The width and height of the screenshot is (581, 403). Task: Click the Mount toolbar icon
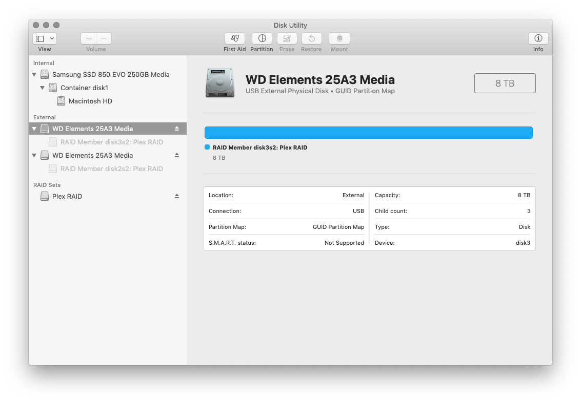[x=339, y=38]
